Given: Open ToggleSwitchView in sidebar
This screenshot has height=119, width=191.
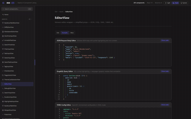Looking at the screenshot, I should click(x=17, y=75).
